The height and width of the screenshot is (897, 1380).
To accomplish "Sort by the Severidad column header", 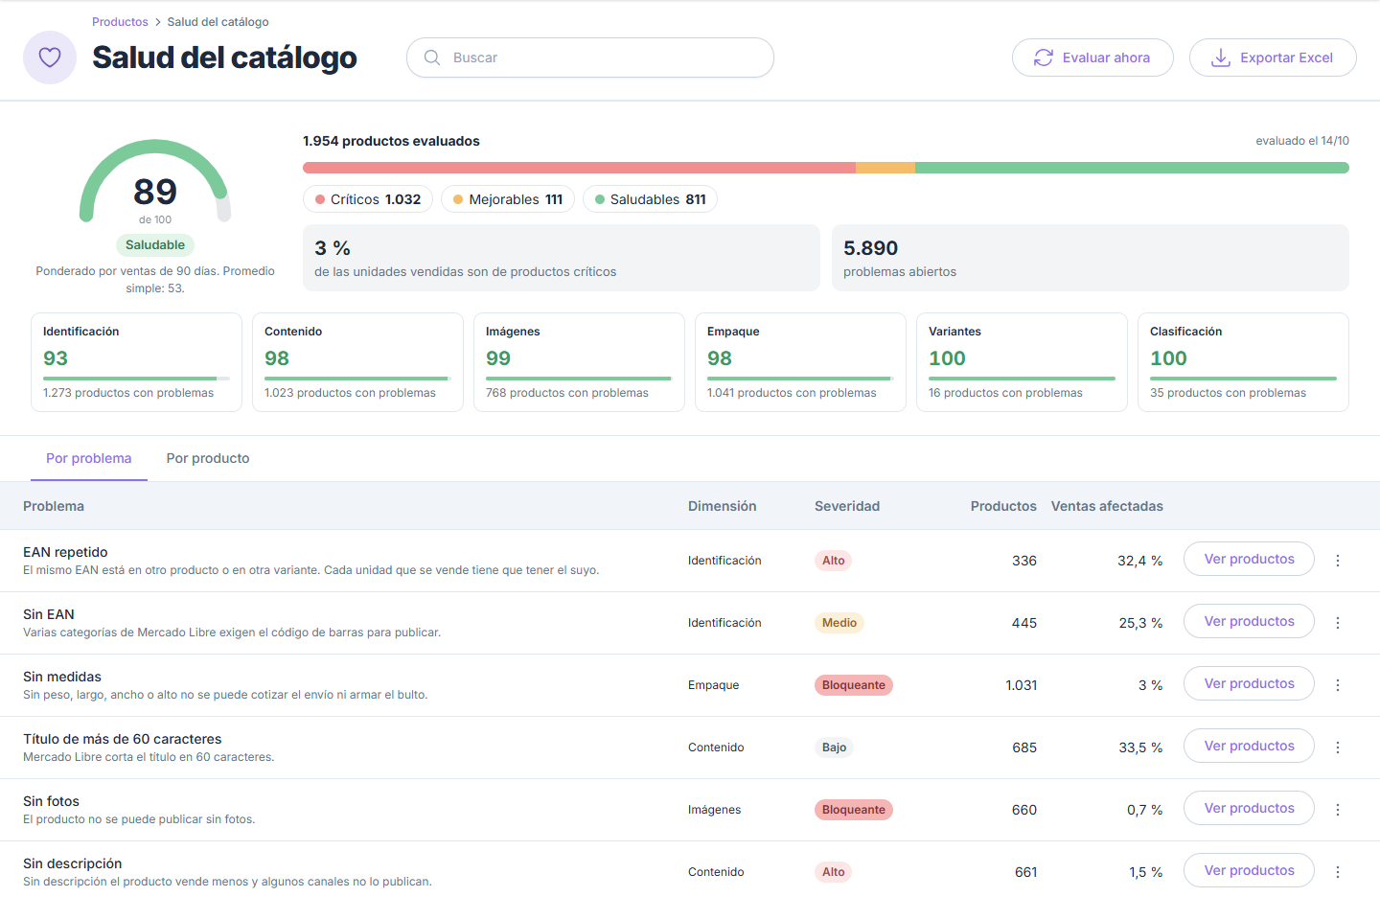I will (847, 506).
